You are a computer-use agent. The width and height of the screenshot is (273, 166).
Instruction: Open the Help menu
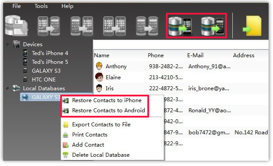point(67,6)
